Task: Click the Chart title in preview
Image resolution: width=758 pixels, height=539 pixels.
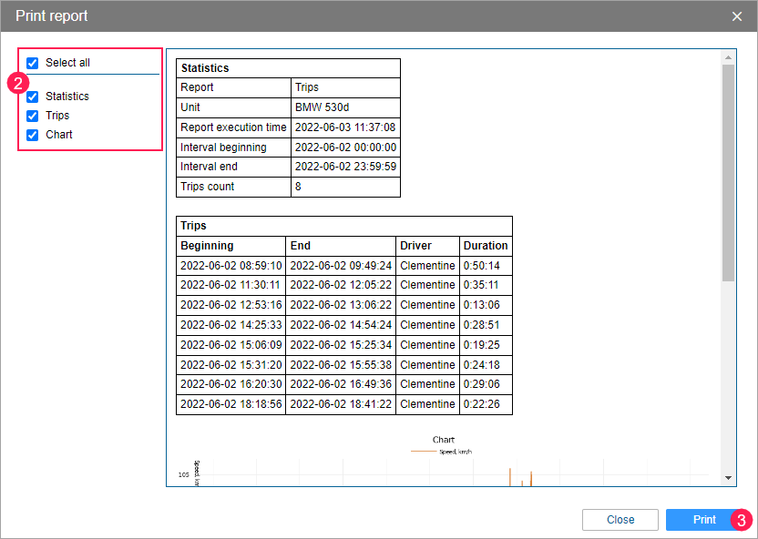Action: tap(444, 440)
